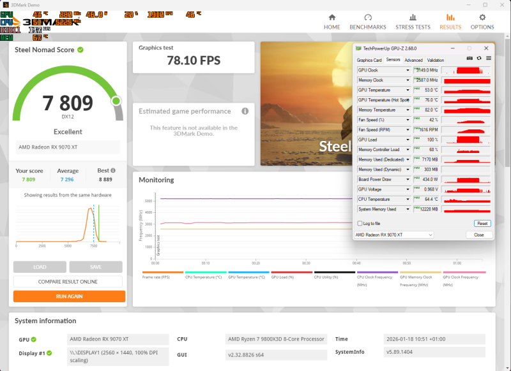Image resolution: width=511 pixels, height=371 pixels.
Task: Take a GPU-Z screenshot with camera icon
Action: (x=469, y=58)
